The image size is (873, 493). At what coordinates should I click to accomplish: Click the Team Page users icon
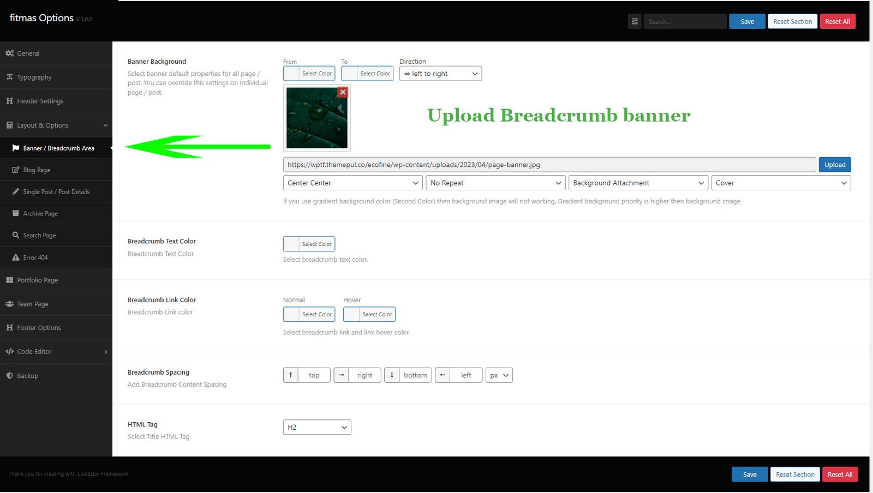point(10,304)
